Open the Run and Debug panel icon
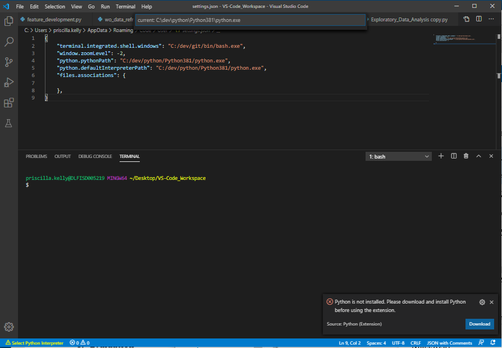Image resolution: width=502 pixels, height=348 pixels. 8,82
